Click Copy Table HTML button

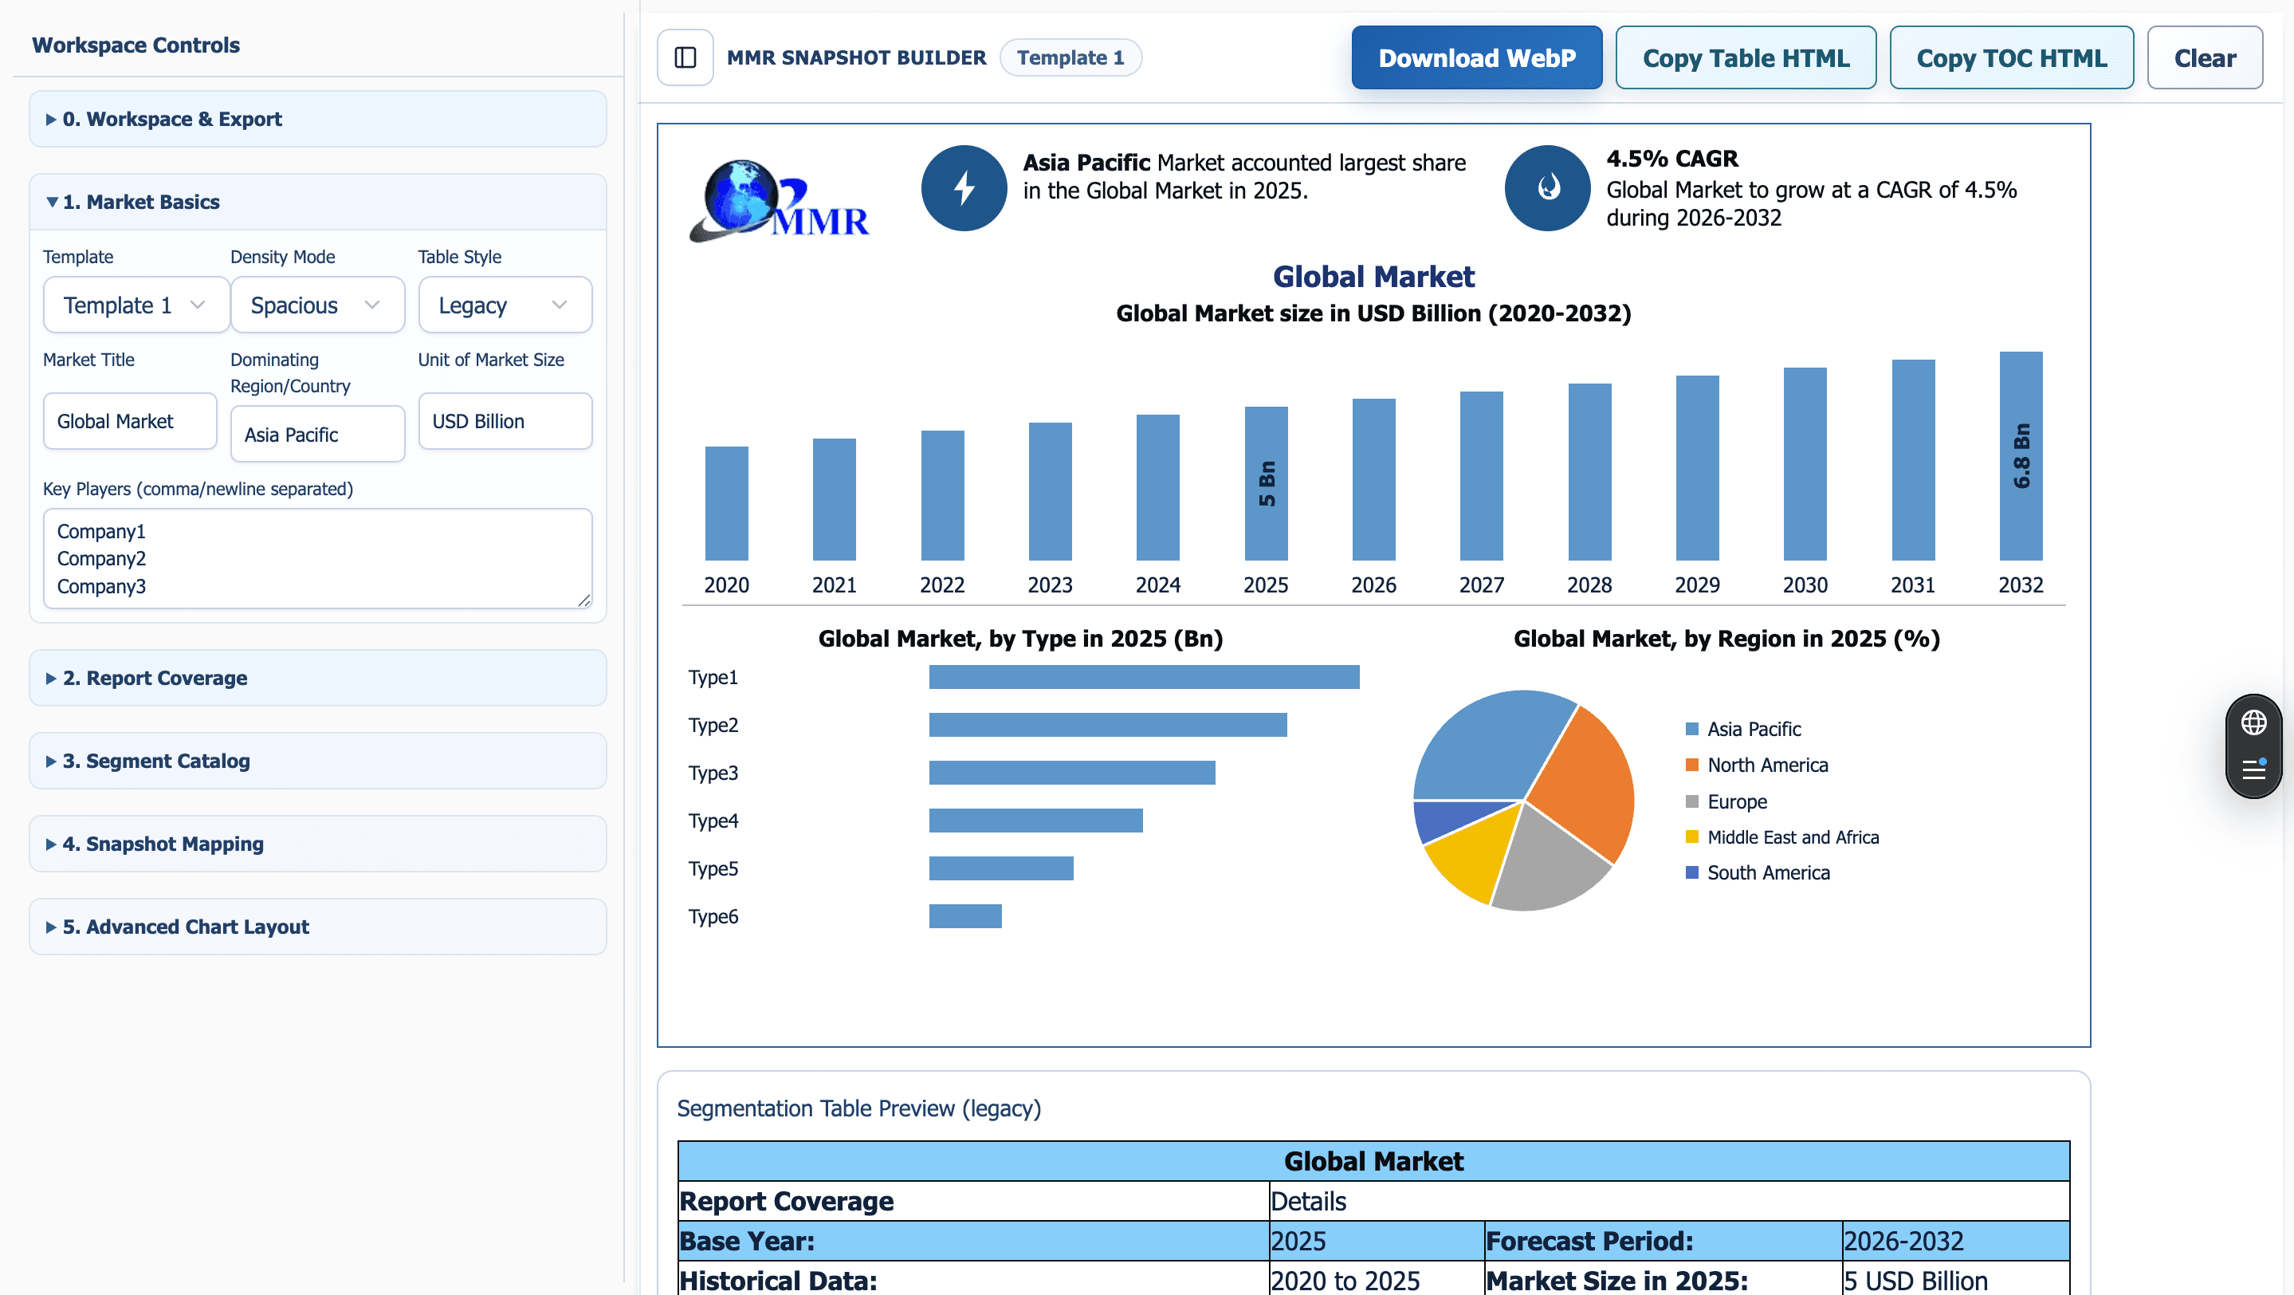(1746, 58)
